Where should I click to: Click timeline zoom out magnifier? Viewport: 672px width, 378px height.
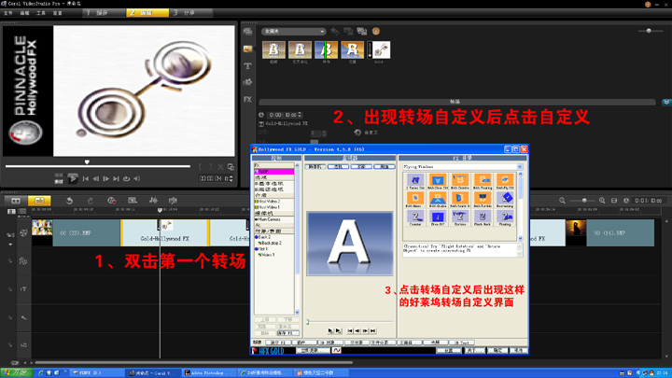pyautogui.click(x=562, y=201)
